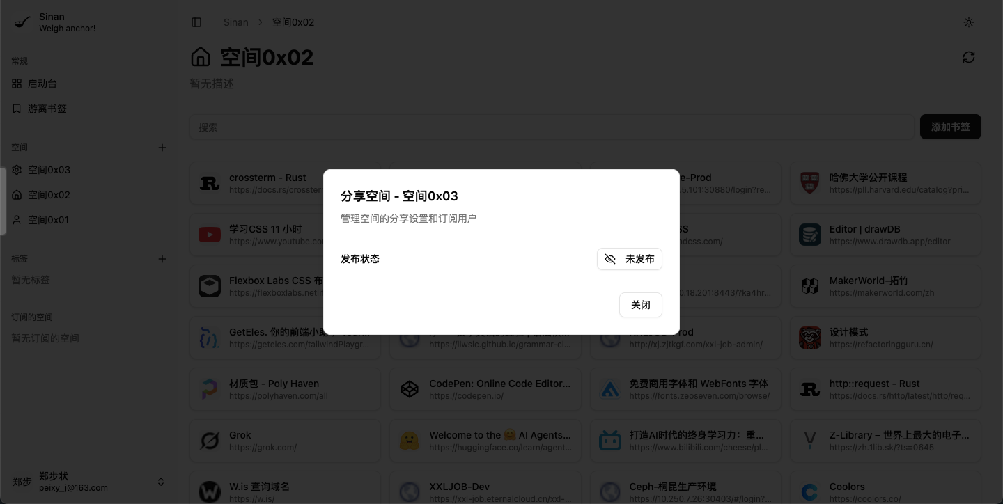Viewport: 1003px width, 504px height.
Task: Toggle the sidebar panel icon
Action: coord(196,22)
